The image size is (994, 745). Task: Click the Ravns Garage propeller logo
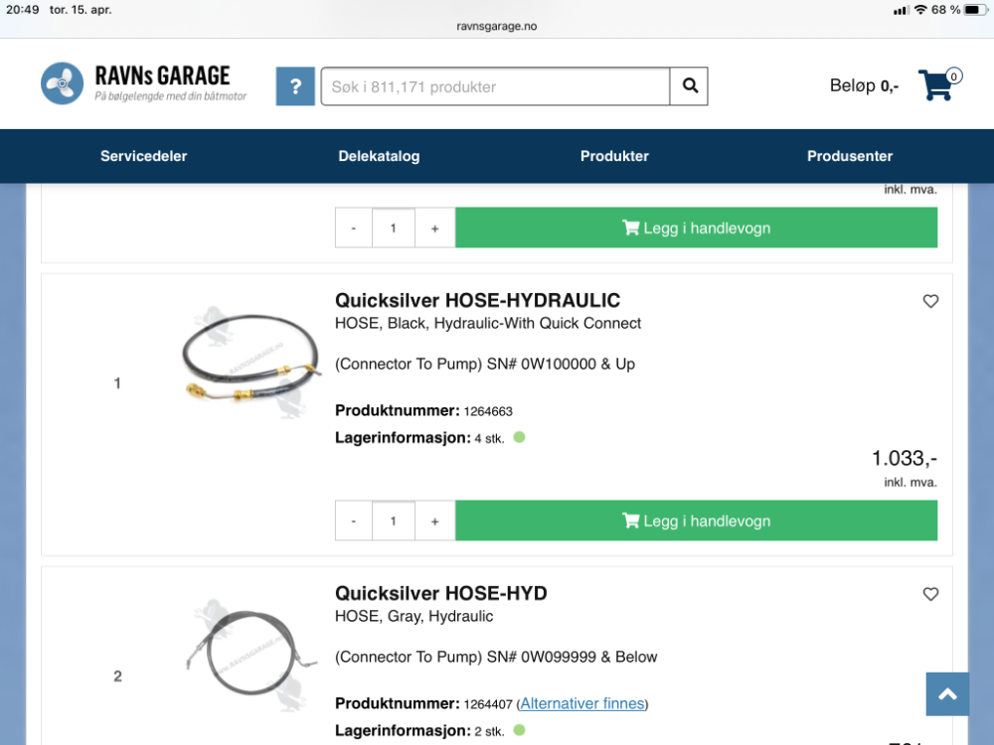(62, 83)
